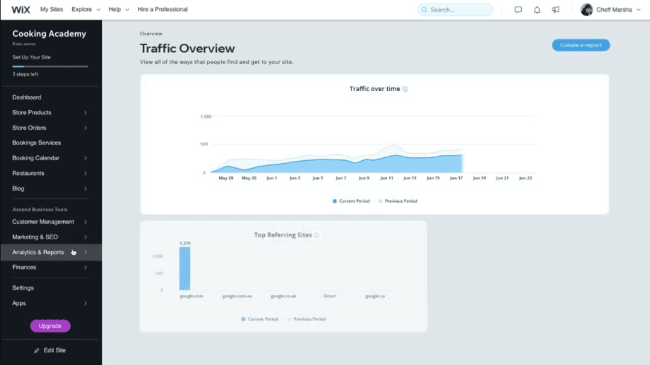Screen dimensions: 650x365
Task: Open the Cheff Marsha profile avatar
Action: 587,9
